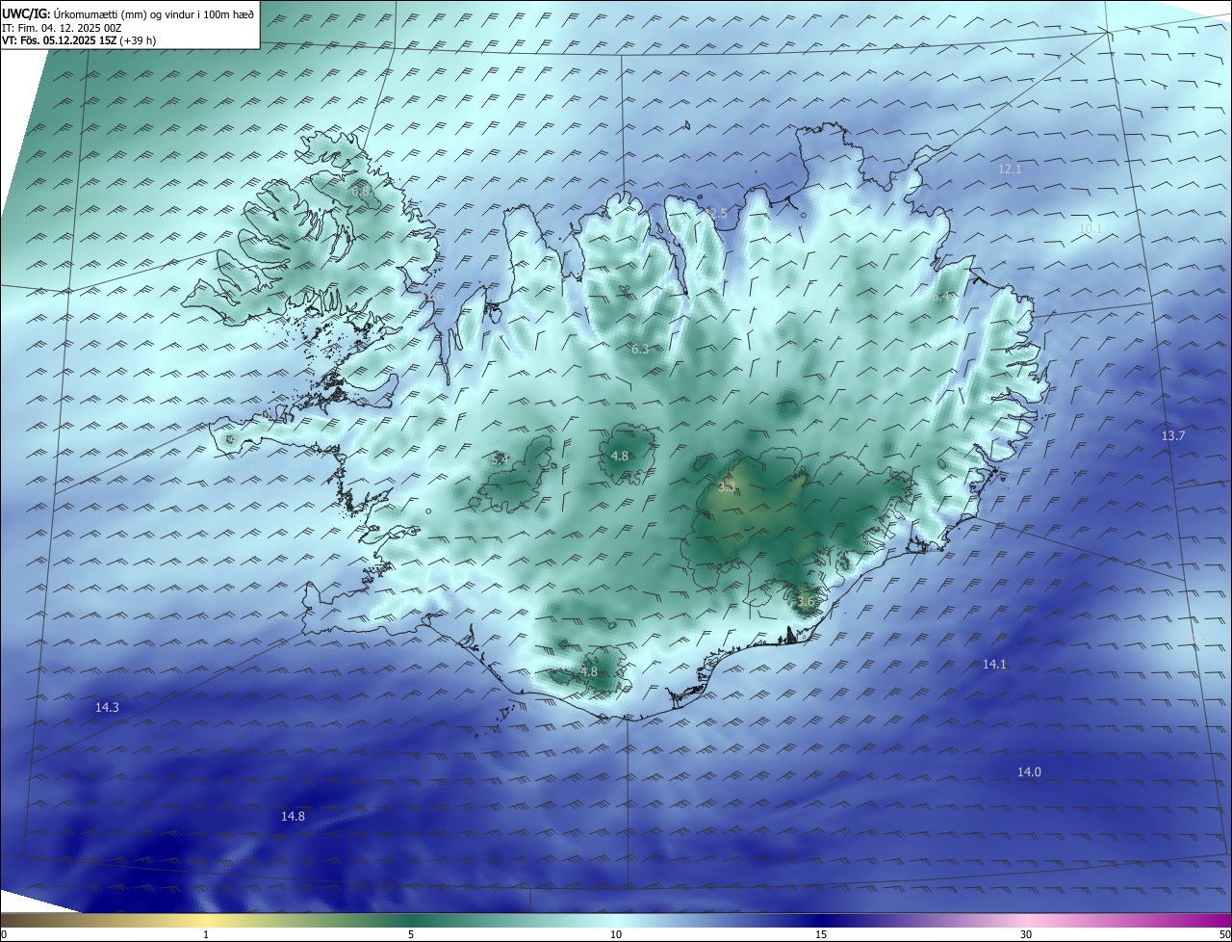Viewport: 1232px width, 942px height.
Task: Click the 14.0 value label on the map
Action: coord(1029,772)
